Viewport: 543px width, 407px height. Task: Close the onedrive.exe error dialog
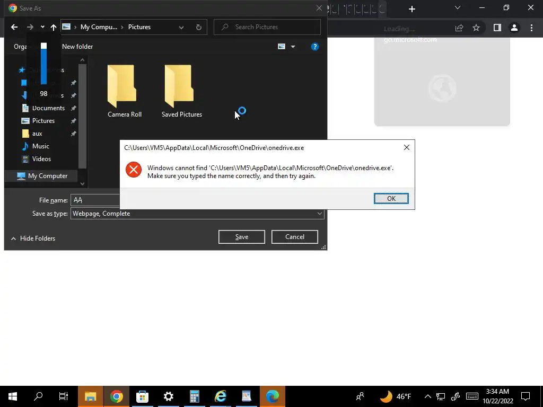407,147
